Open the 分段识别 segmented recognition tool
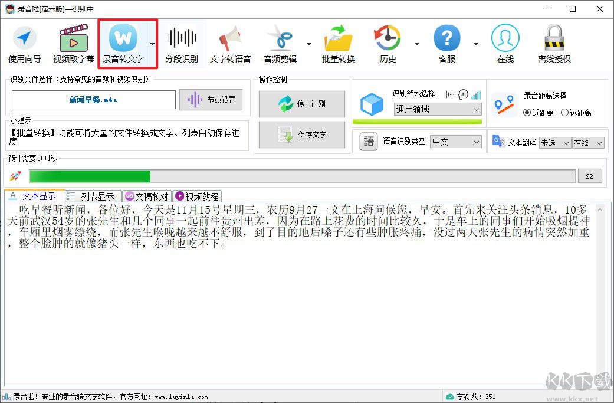The height and width of the screenshot is (403, 614). point(181,43)
